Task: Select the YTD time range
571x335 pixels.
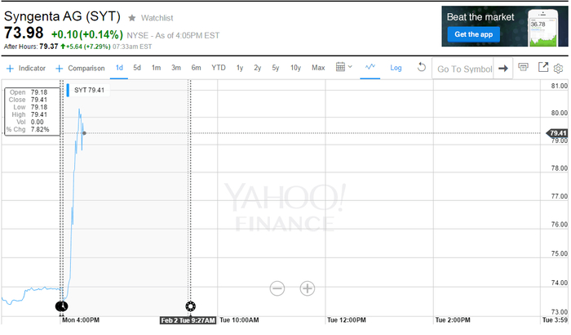Action: [219, 68]
